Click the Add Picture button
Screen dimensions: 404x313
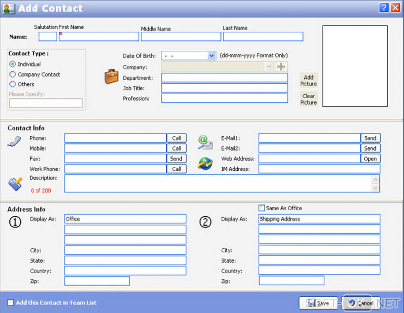[309, 80]
